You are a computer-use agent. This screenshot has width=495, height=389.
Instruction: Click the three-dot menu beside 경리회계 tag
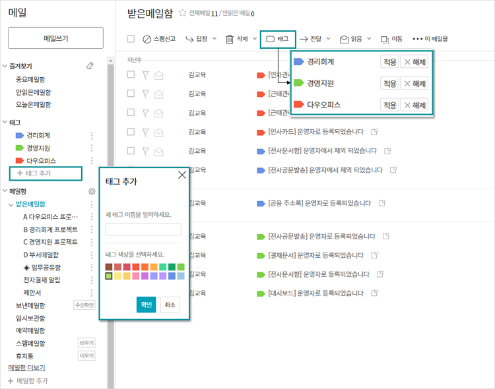coord(92,135)
